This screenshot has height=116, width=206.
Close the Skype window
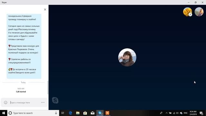pos(202,2)
